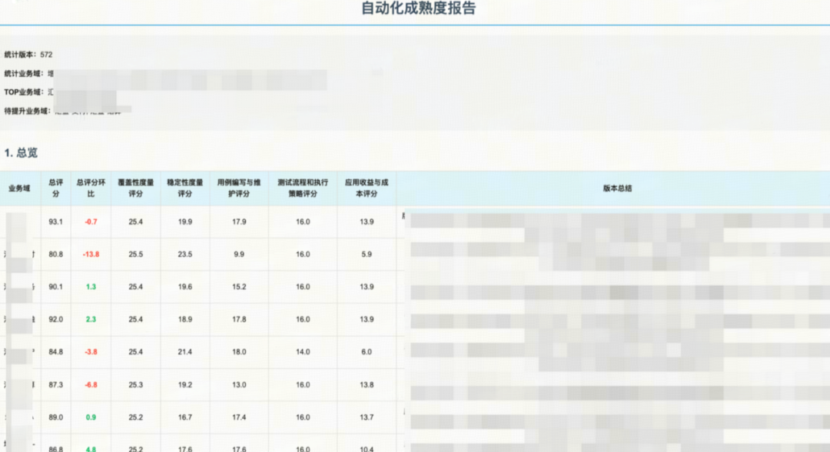Select the 统计业务域 label
The height and width of the screenshot is (452, 830).
pos(23,74)
